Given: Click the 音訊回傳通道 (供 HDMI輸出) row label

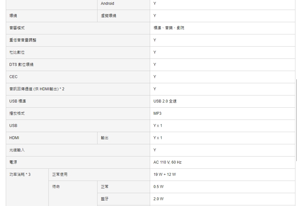Looking at the screenshot, I should point(37,89).
